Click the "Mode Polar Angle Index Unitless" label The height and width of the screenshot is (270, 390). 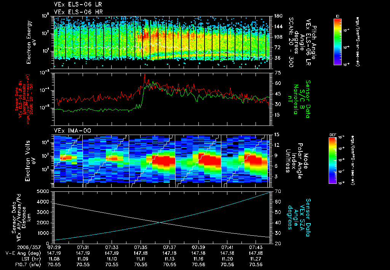pyautogui.click(x=296, y=161)
